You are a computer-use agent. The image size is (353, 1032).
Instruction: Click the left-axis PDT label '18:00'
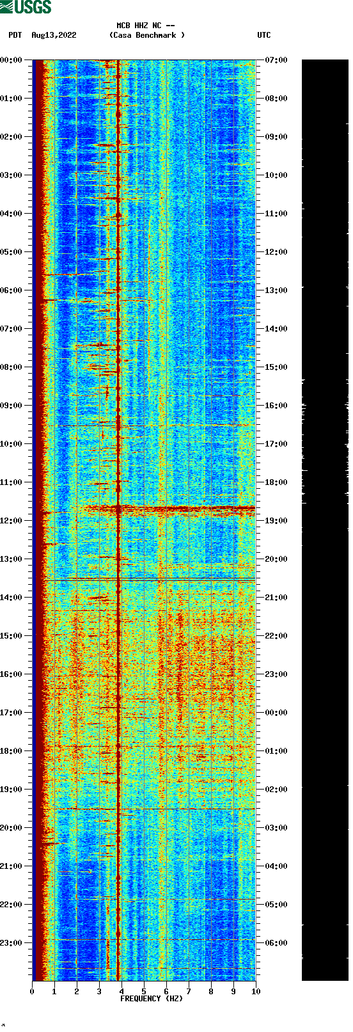pos(11,751)
